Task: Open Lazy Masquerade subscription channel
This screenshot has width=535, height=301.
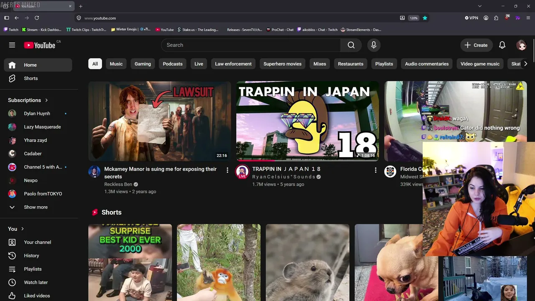Action: [x=38, y=127]
